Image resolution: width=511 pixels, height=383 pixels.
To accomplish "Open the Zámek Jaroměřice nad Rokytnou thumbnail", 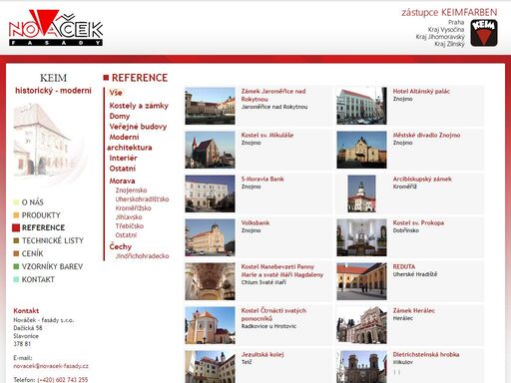I will tap(210, 106).
